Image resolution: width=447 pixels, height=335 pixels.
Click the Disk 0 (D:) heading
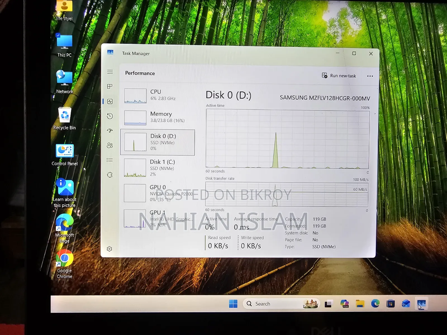pos(229,95)
